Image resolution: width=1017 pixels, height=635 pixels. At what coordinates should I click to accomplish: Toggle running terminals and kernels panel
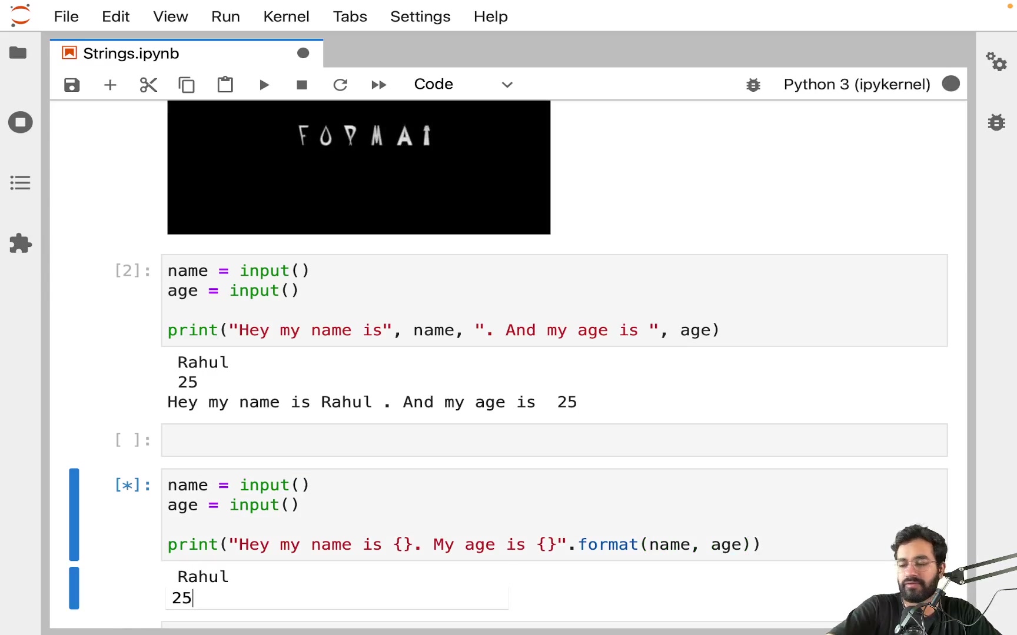tap(20, 122)
